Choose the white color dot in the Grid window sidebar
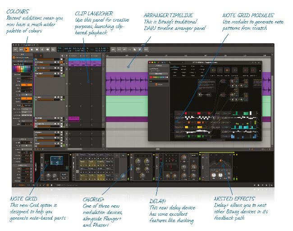Viewport: 293px width, 231px height. [x=167, y=77]
